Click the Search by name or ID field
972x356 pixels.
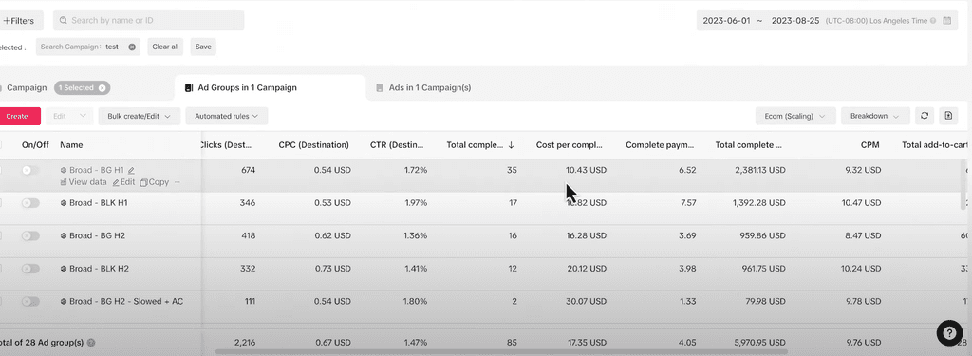tap(149, 21)
